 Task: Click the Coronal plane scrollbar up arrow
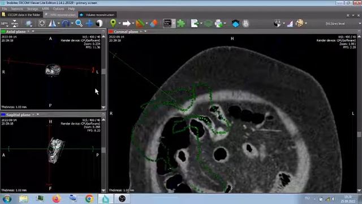[x=360, y=36]
